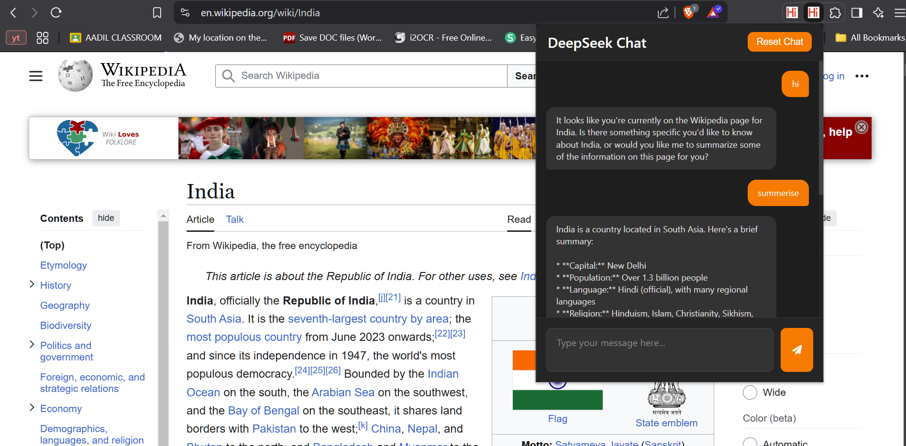Viewport: 906px width, 446px height.
Task: Hide the Contents sidebar
Action: [106, 218]
